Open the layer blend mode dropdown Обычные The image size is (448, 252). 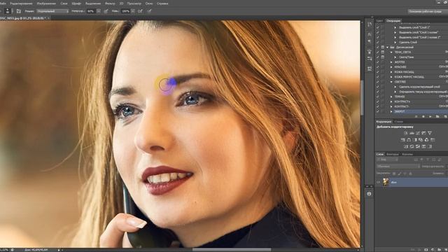click(x=398, y=167)
